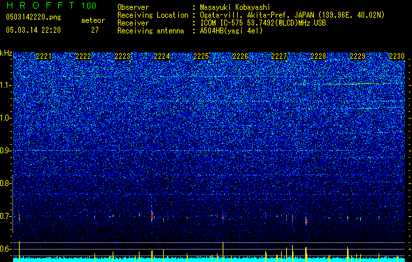
Task: Select the ICOM IC-575 53.7492 MHz receiver text
Action: click(263, 23)
